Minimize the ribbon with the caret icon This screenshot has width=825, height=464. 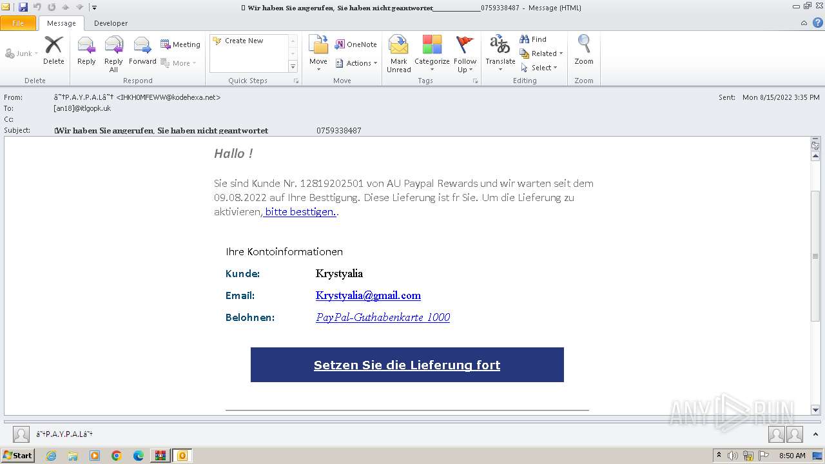pyautogui.click(x=804, y=23)
